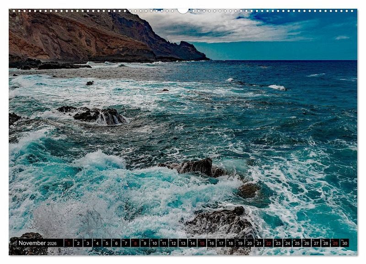Select day 8 marked in red
The height and width of the screenshot is (264, 366).
135,243
